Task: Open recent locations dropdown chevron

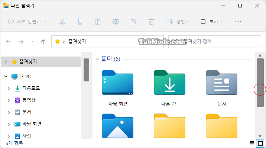Action: pos(32,42)
